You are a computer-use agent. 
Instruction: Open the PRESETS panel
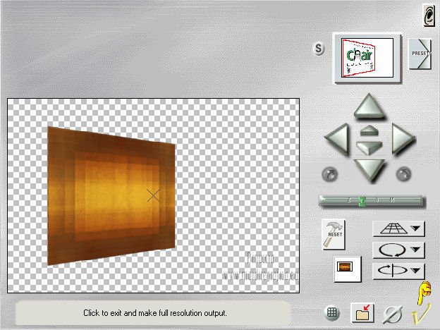pyautogui.click(x=420, y=54)
